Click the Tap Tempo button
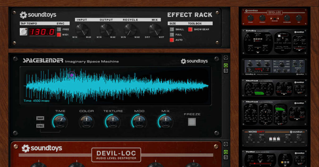 [x=23, y=32]
